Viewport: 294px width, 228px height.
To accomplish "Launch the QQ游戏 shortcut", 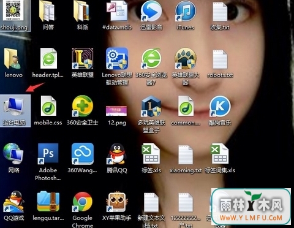I will (x=13, y=202).
